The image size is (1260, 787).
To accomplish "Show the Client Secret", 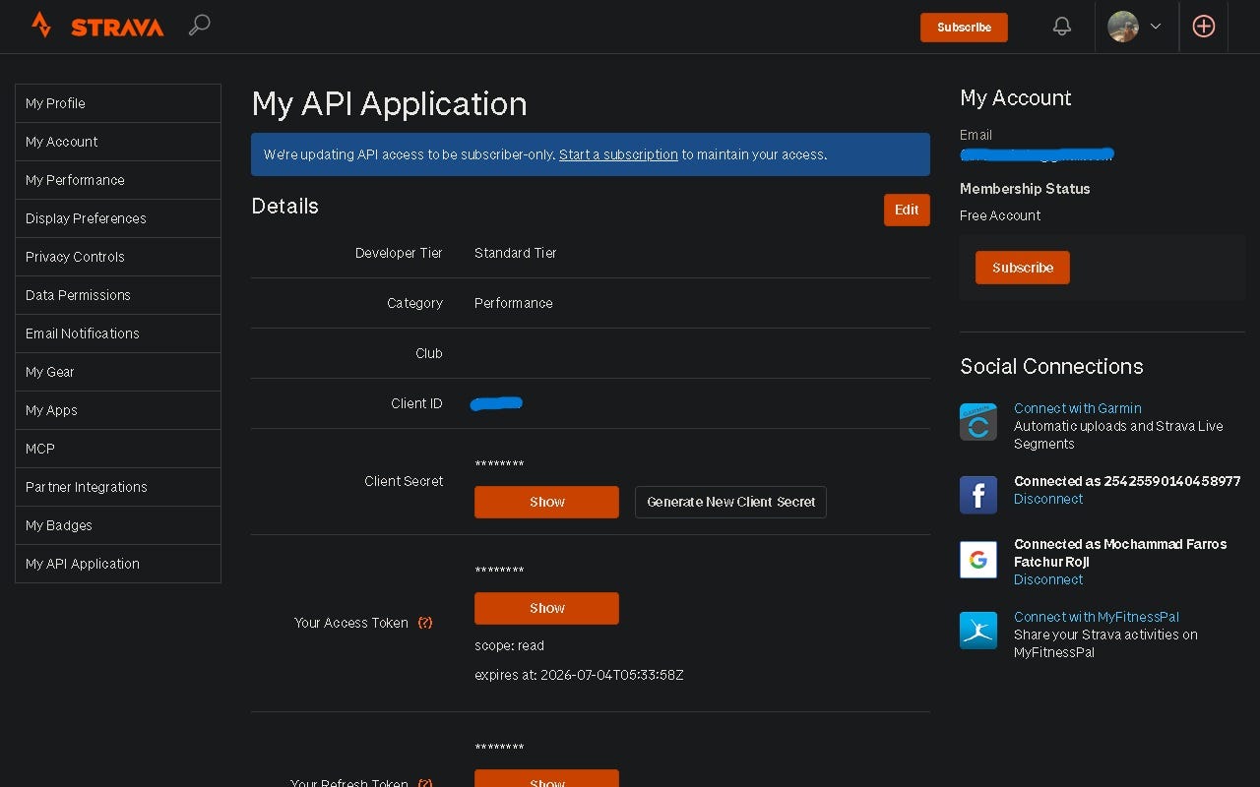I will click(546, 502).
